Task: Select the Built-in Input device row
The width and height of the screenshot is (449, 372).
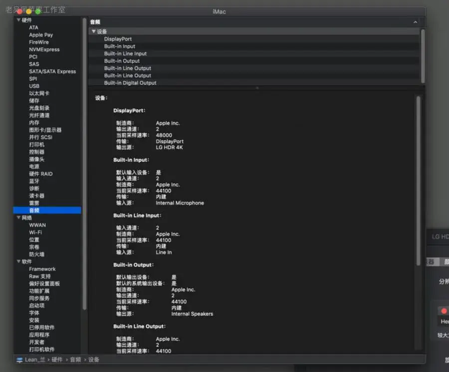Action: [x=254, y=46]
